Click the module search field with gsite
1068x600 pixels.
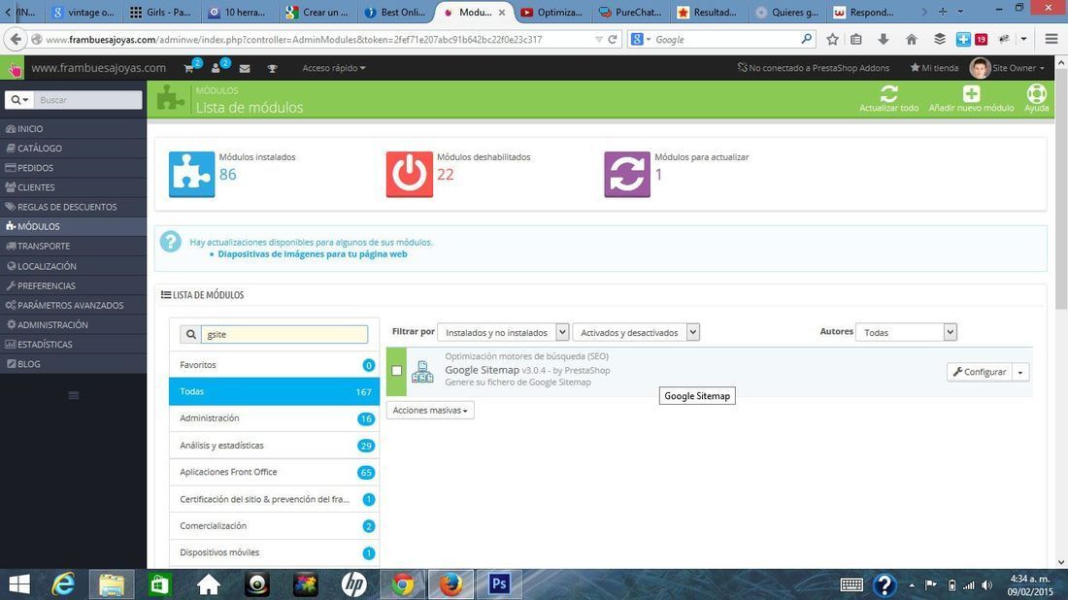(x=284, y=334)
